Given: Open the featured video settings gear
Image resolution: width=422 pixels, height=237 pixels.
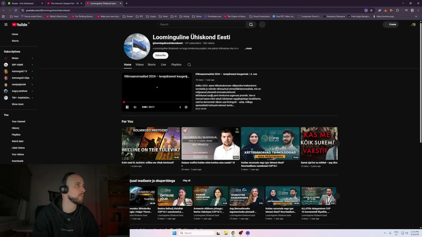Looking at the screenshot, I should click(x=186, y=107).
